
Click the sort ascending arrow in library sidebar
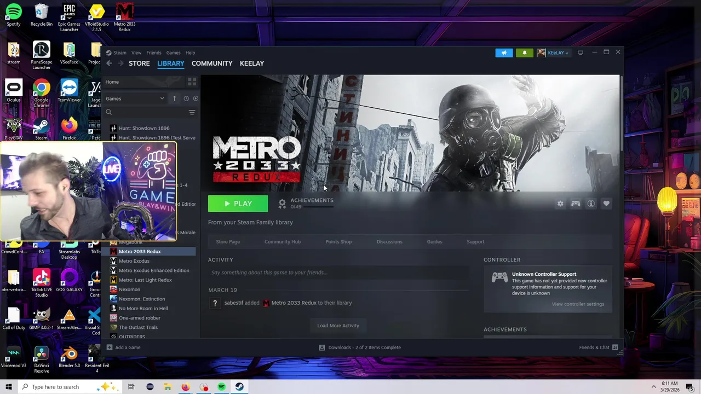click(x=174, y=99)
